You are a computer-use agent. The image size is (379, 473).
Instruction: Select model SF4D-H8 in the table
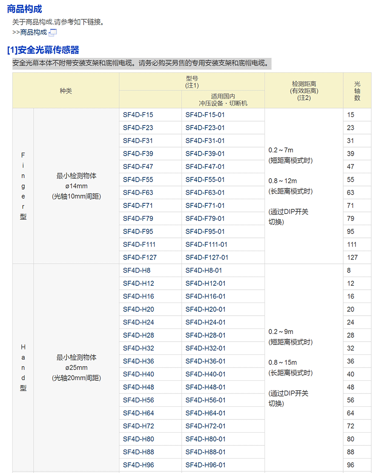(137, 271)
